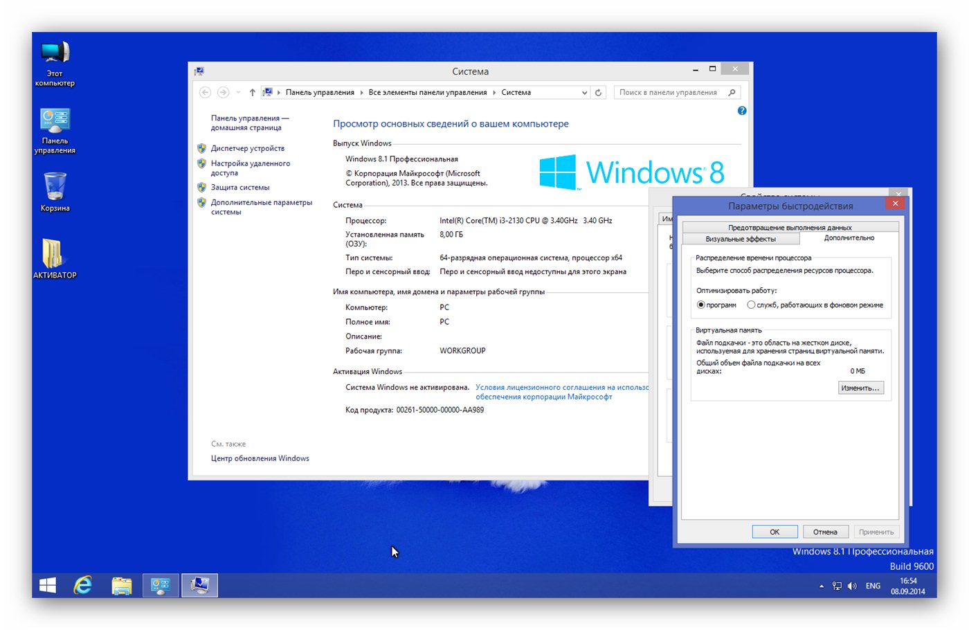The image size is (969, 630).
Task: Switch to Предотвращение выполнения данных tab
Action: point(790,227)
